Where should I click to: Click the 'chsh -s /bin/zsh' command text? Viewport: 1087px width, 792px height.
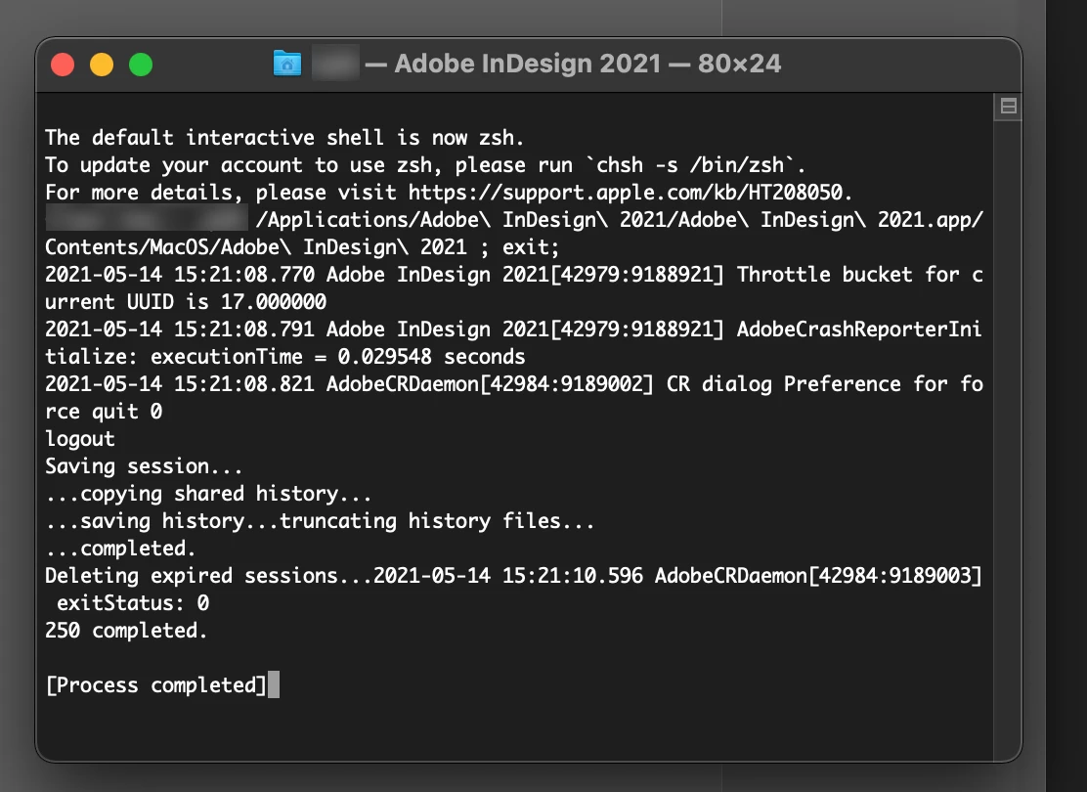[x=690, y=165]
